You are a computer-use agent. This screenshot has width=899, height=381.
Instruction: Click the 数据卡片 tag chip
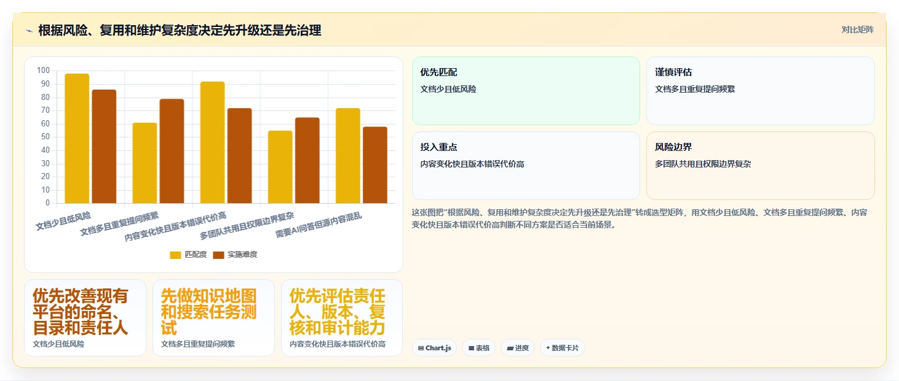563,348
